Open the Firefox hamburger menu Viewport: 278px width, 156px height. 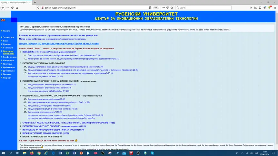tap(275, 8)
